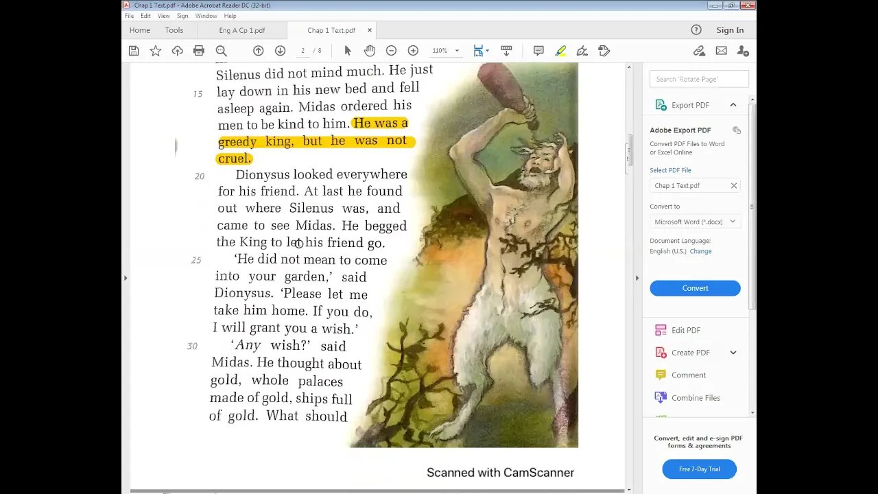878x494 pixels.
Task: Open the Edit menu
Action: coord(145,16)
